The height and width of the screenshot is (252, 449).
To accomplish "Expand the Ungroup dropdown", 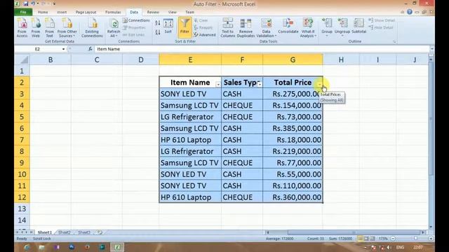I will [342, 36].
